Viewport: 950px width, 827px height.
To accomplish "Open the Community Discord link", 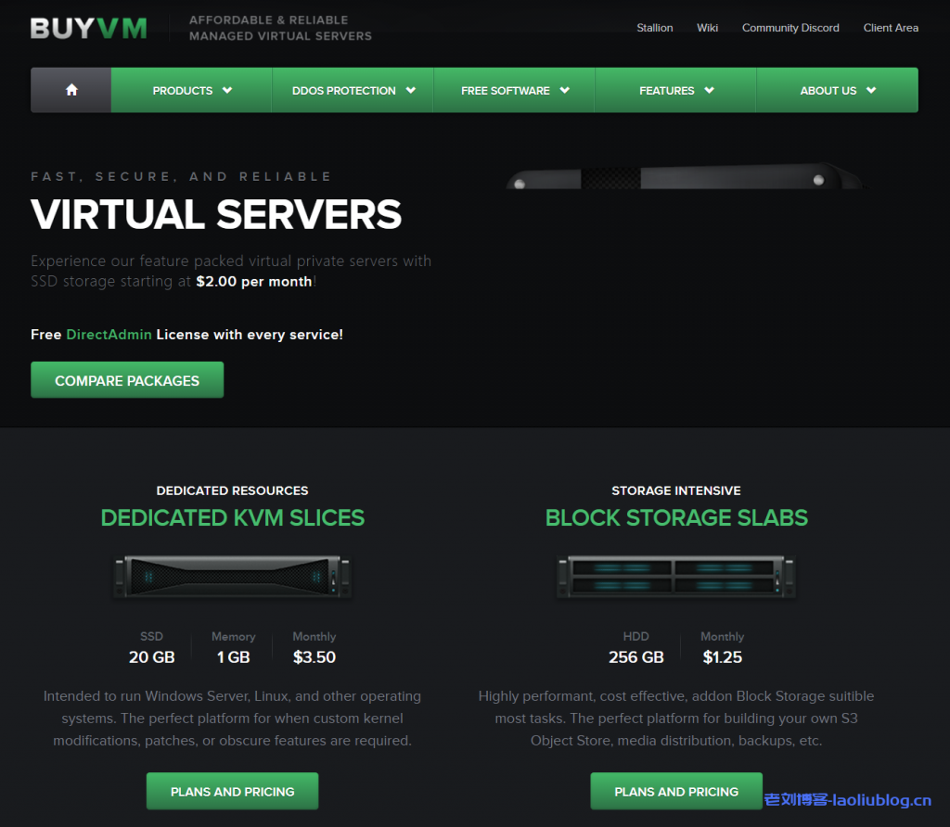I will click(x=790, y=28).
